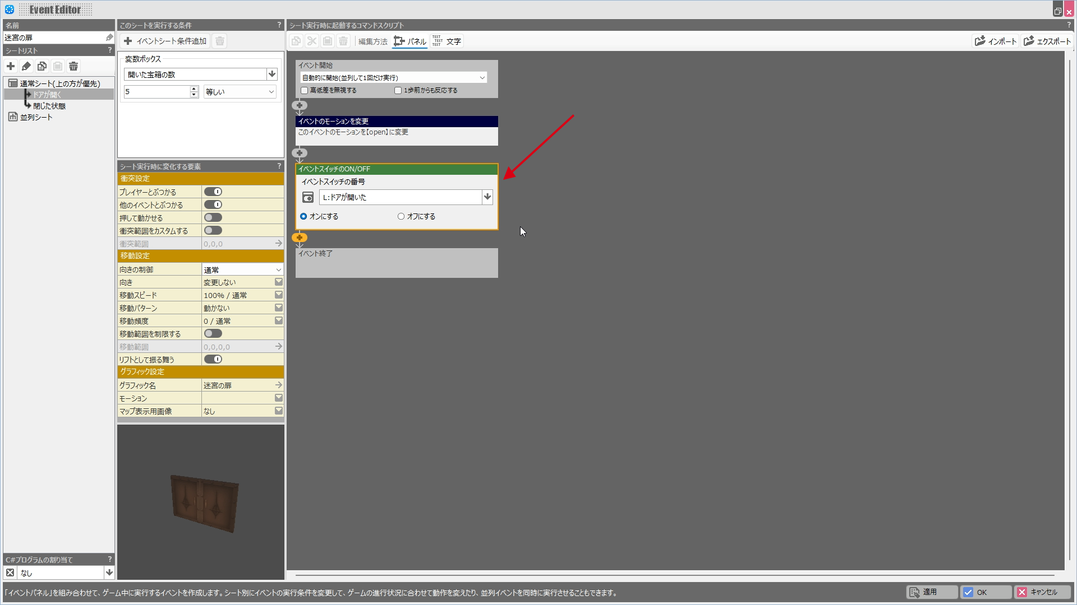Screen dimensions: 1077x605
Task: Click the edit sheet pencil icon
Action: pos(26,66)
